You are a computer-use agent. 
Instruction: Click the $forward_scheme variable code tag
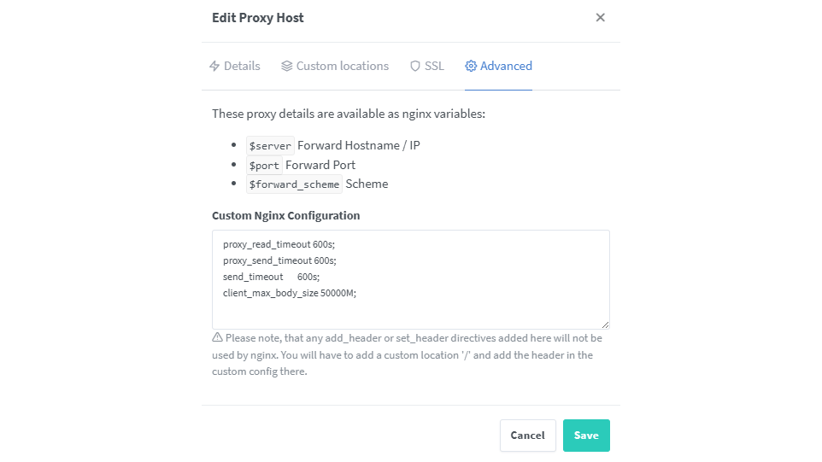[x=294, y=184]
